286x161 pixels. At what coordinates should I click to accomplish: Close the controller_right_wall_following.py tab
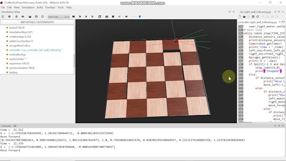280,22
